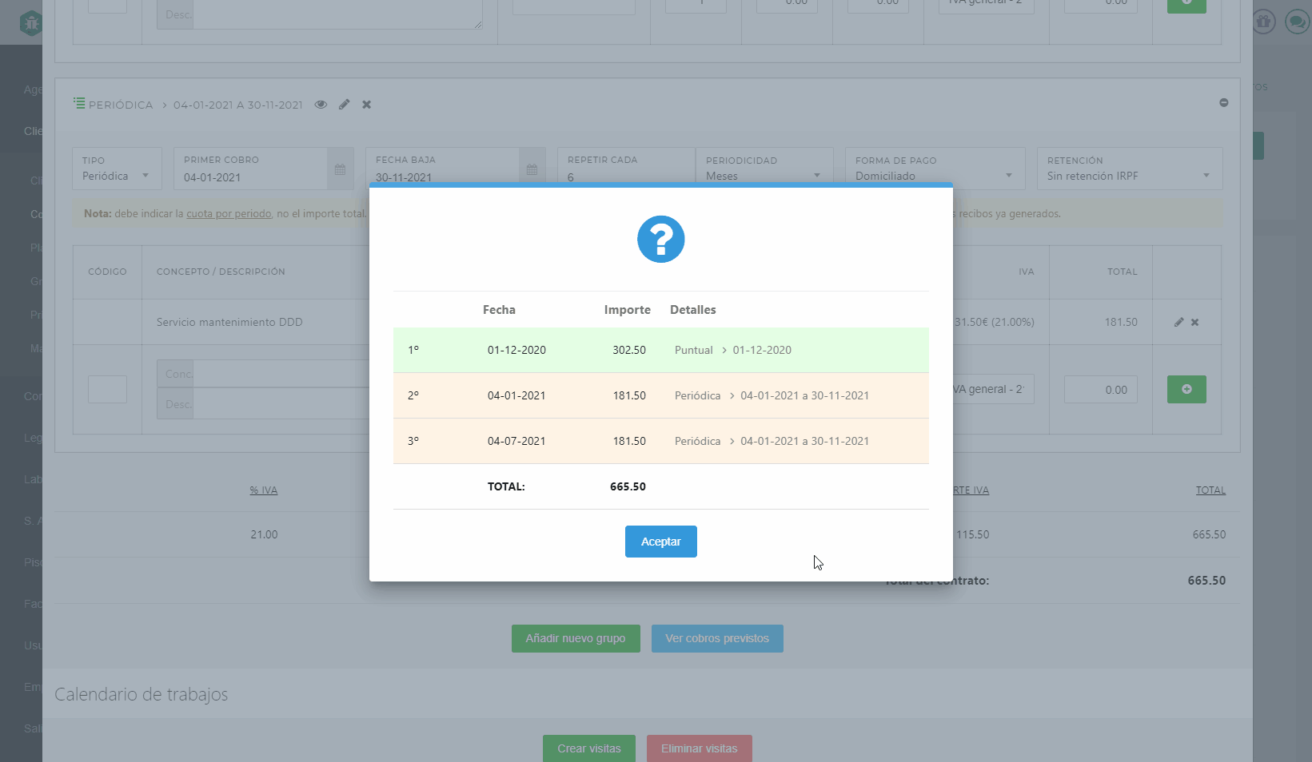The height and width of the screenshot is (762, 1312).
Task: Click Añadir nuevo grupo button
Action: (x=576, y=638)
